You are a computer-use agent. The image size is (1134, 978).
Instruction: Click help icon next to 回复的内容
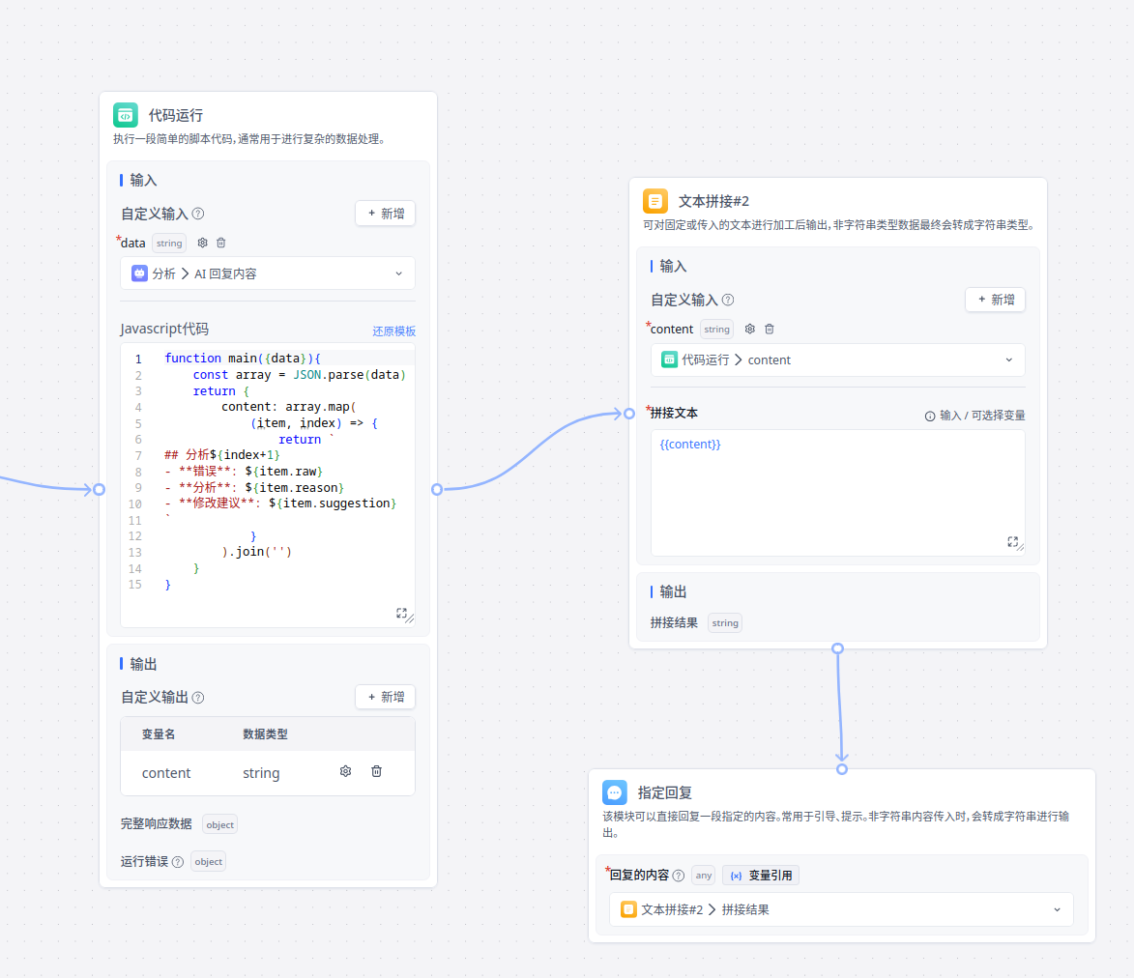[679, 876]
